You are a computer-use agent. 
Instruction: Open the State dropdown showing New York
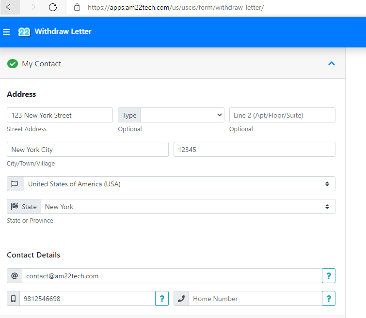click(x=188, y=207)
